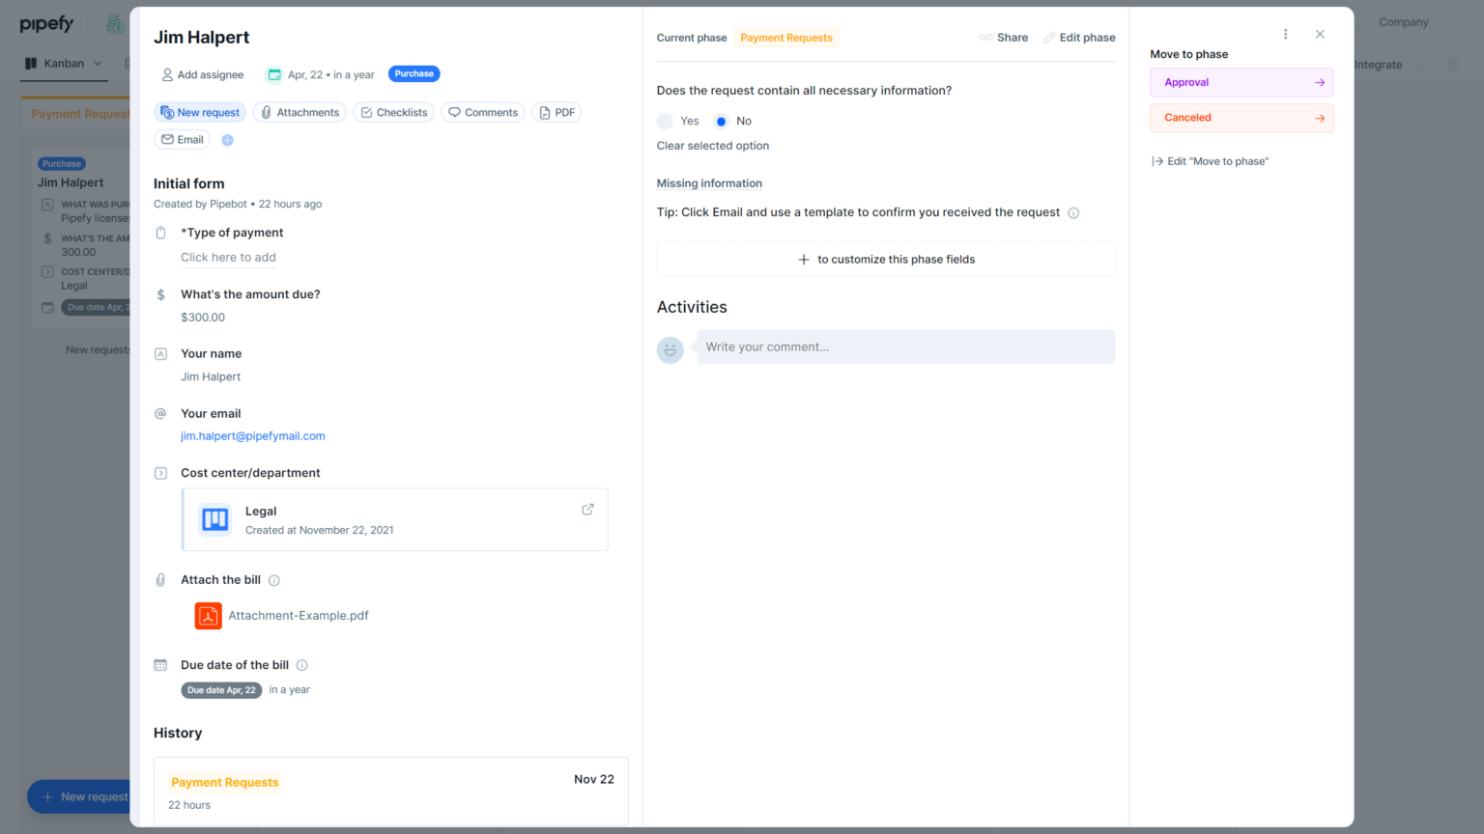
Task: Click the $300.00 amount value
Action: [x=203, y=318]
